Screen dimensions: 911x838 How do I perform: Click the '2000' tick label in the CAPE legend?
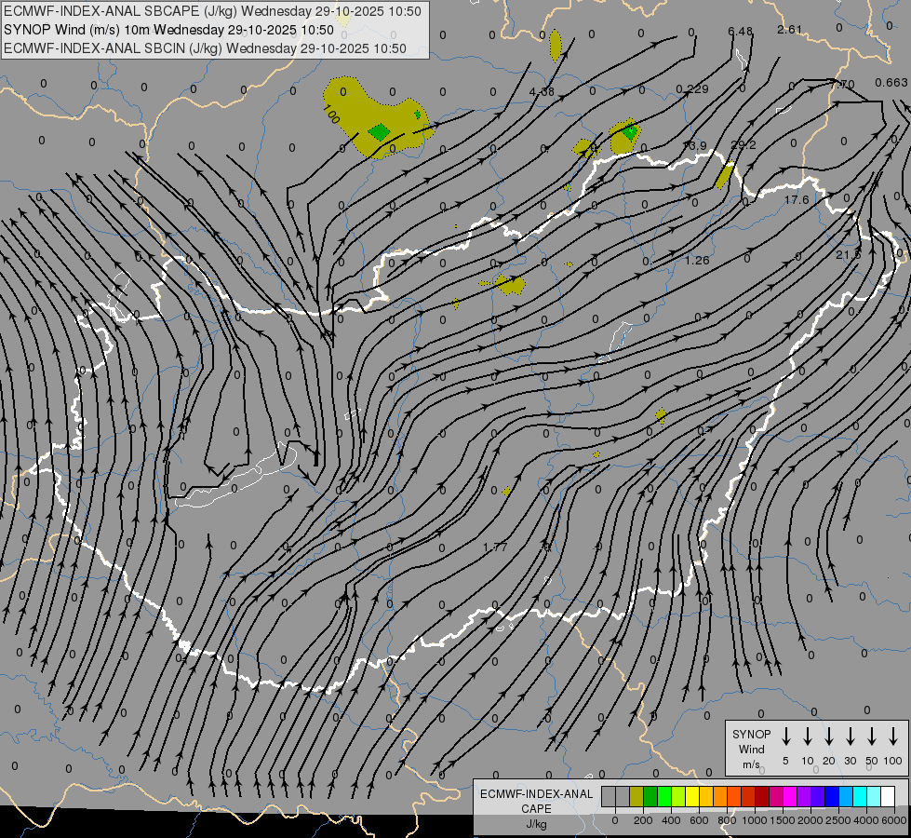[811, 820]
